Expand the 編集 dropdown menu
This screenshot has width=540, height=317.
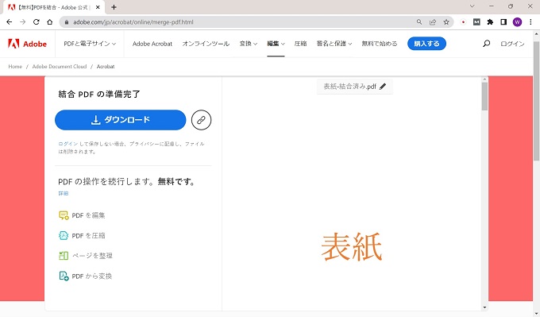(276, 44)
